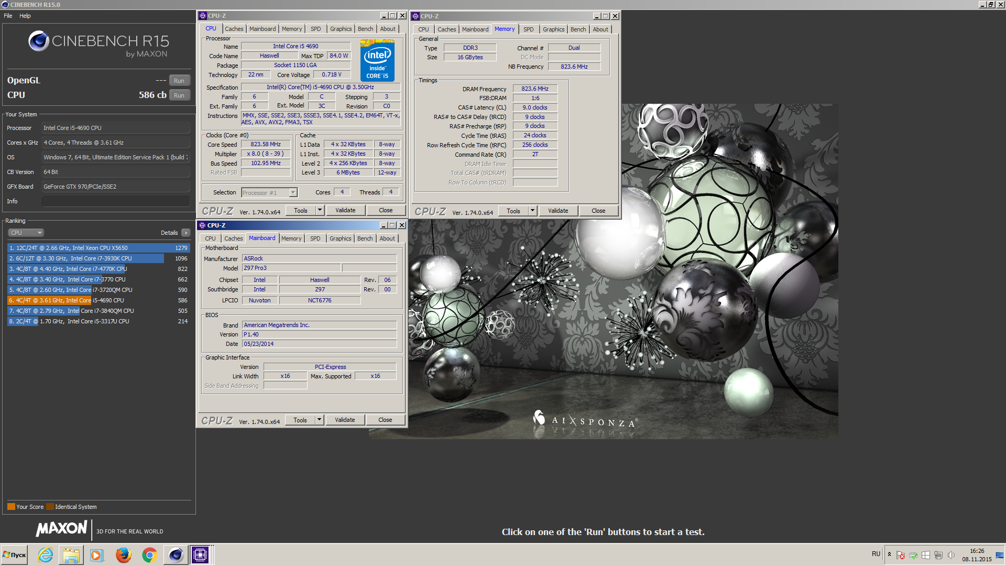This screenshot has height=566, width=1006.
Task: Click the Identical System legend swatch
Action: coord(50,507)
